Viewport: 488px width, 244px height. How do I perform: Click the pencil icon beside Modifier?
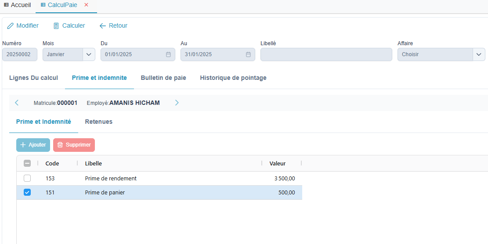11,26
